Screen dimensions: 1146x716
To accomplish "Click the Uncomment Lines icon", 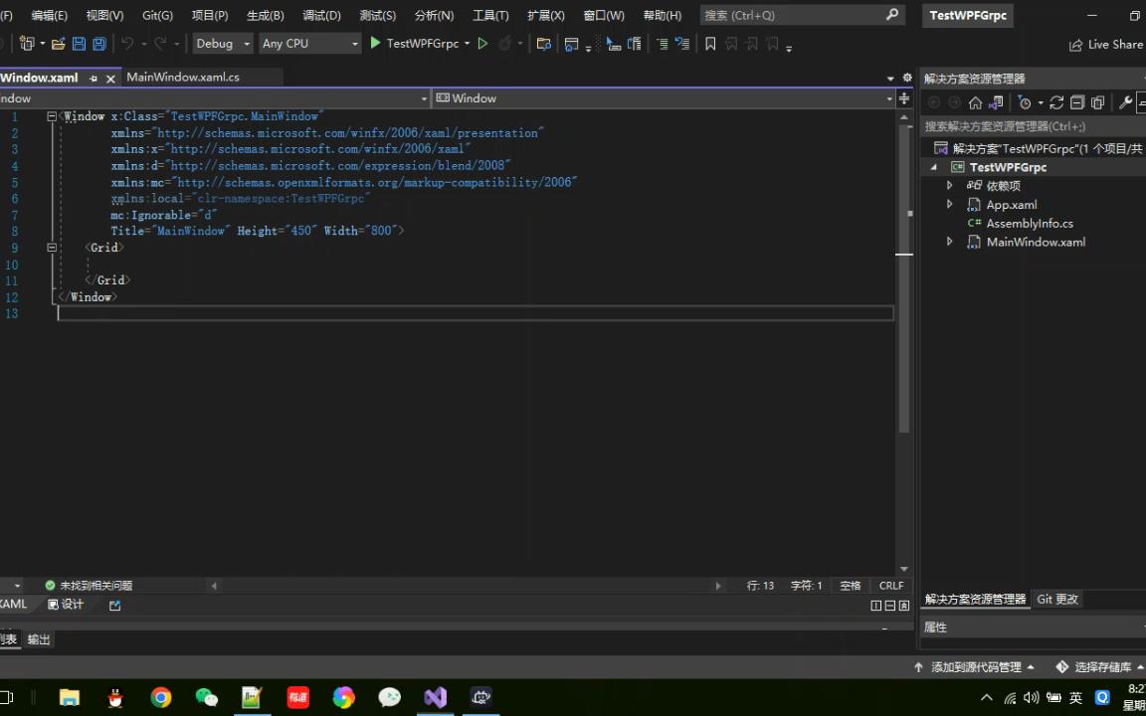I will tap(681, 44).
